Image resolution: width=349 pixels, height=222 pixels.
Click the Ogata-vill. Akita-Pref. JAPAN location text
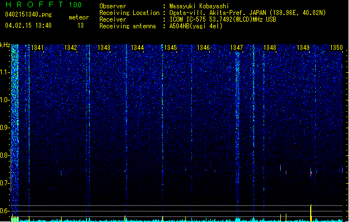pyautogui.click(x=247, y=13)
